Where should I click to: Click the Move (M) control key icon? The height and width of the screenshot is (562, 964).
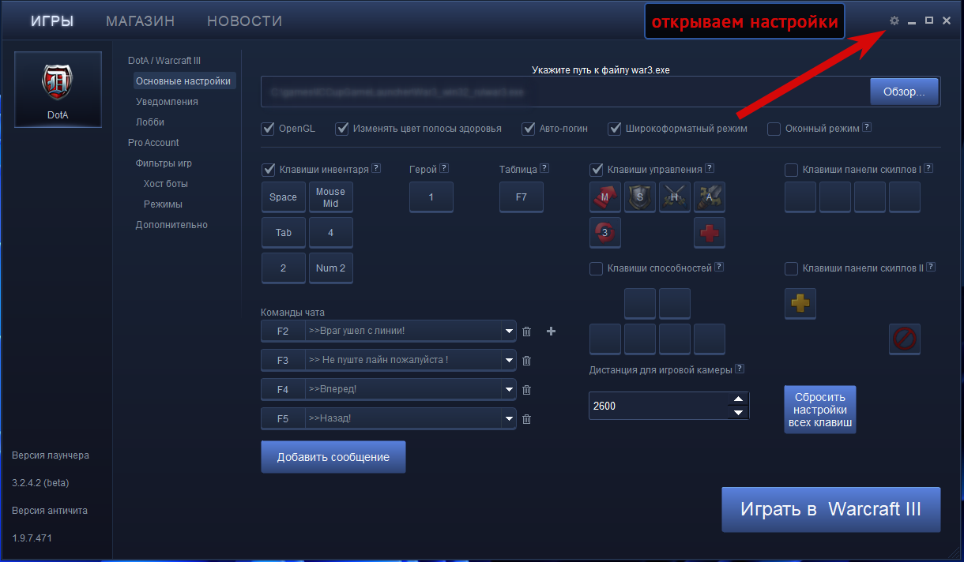click(605, 197)
